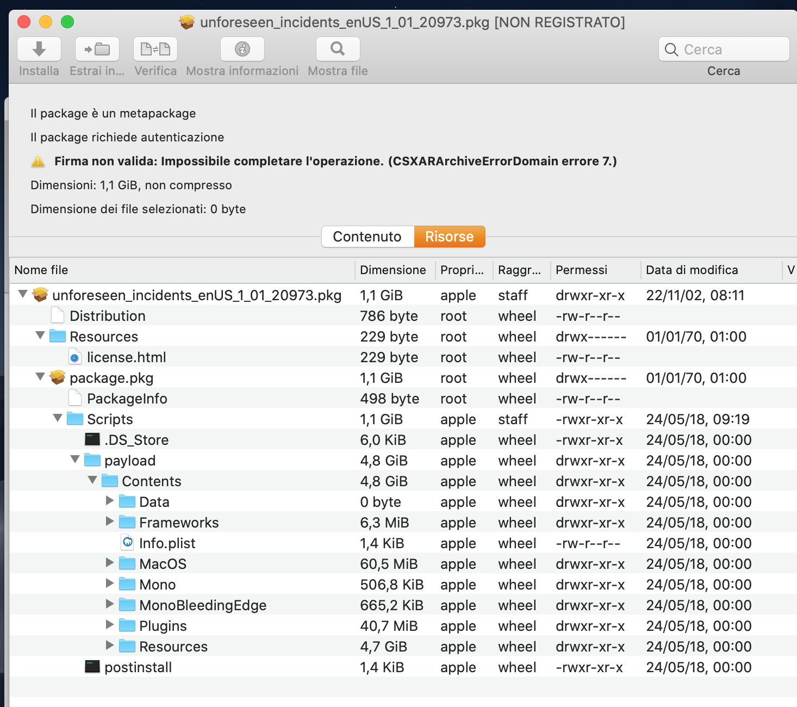Collapse the Scripts folder
Viewport: 797px width, 707px height.
point(58,418)
